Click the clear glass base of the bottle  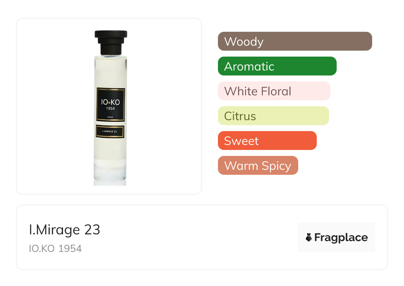[110, 172]
